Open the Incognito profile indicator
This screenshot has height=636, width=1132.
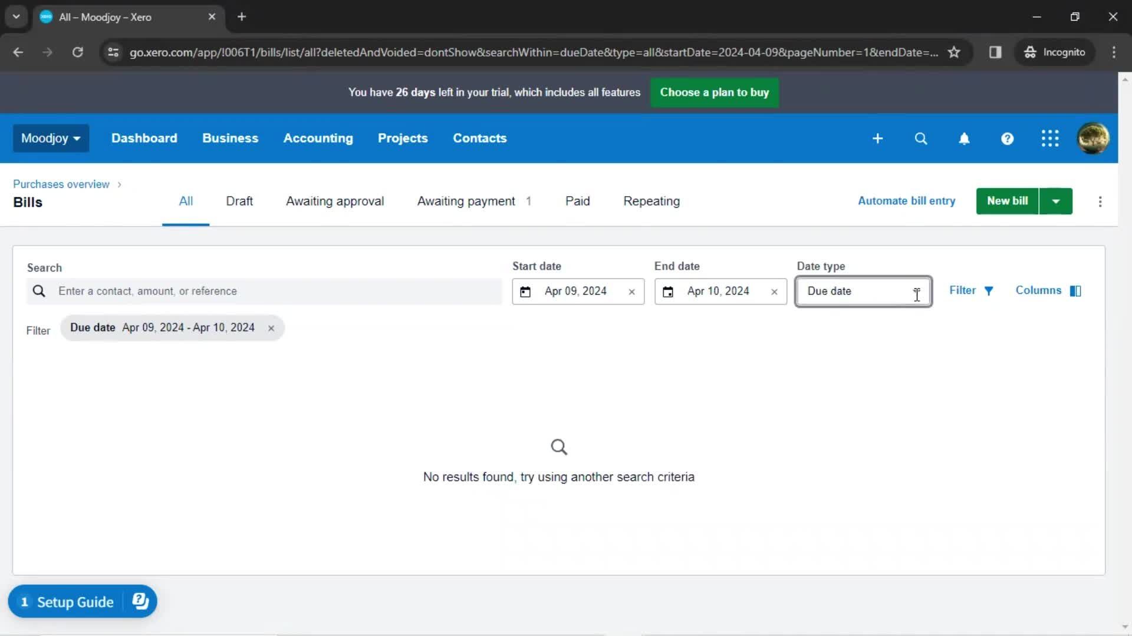pyautogui.click(x=1055, y=52)
